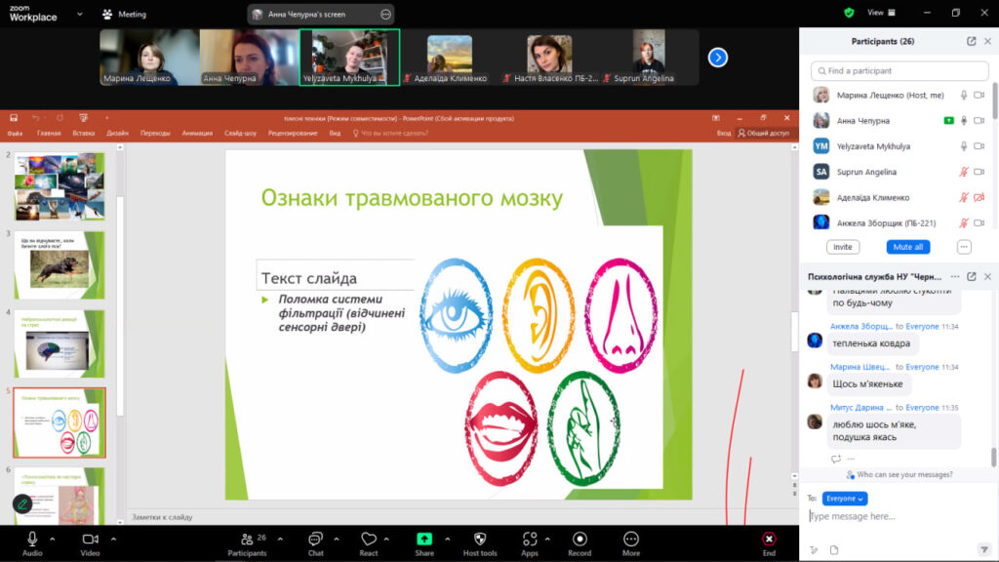The image size is (999, 562).
Task: Start recording with the Record icon
Action: 579,539
